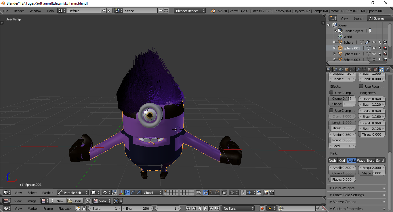Adjust the Clump 0.477 slider
Viewport: 393px width, 212px height.
pos(342,99)
